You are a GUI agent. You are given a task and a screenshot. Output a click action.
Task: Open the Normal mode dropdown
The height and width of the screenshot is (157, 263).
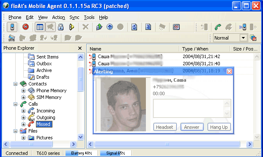tap(244, 38)
